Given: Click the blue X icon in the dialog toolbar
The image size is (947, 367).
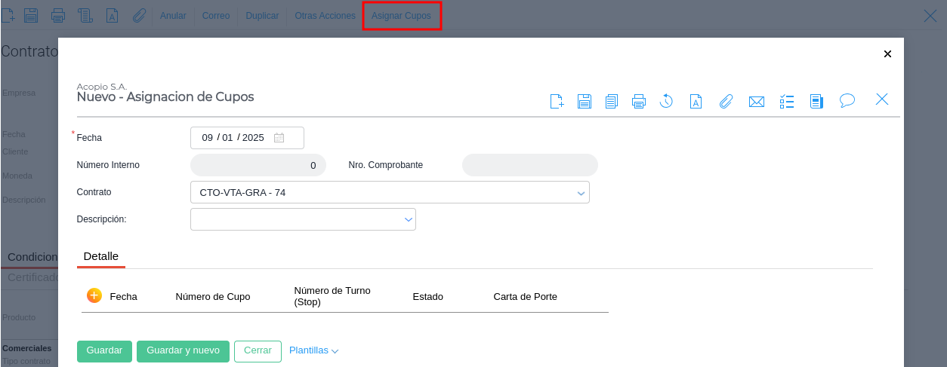Looking at the screenshot, I should click(x=882, y=99).
